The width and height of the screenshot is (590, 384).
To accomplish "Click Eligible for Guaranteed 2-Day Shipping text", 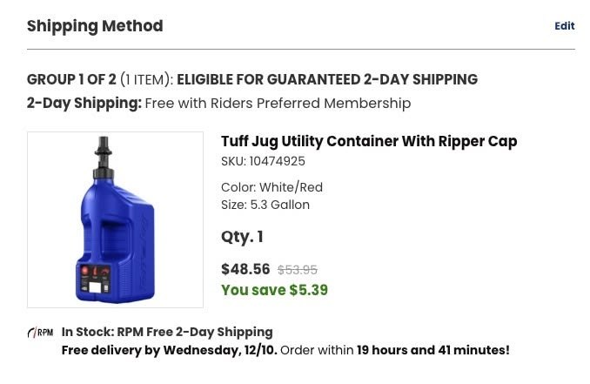I will click(x=327, y=79).
